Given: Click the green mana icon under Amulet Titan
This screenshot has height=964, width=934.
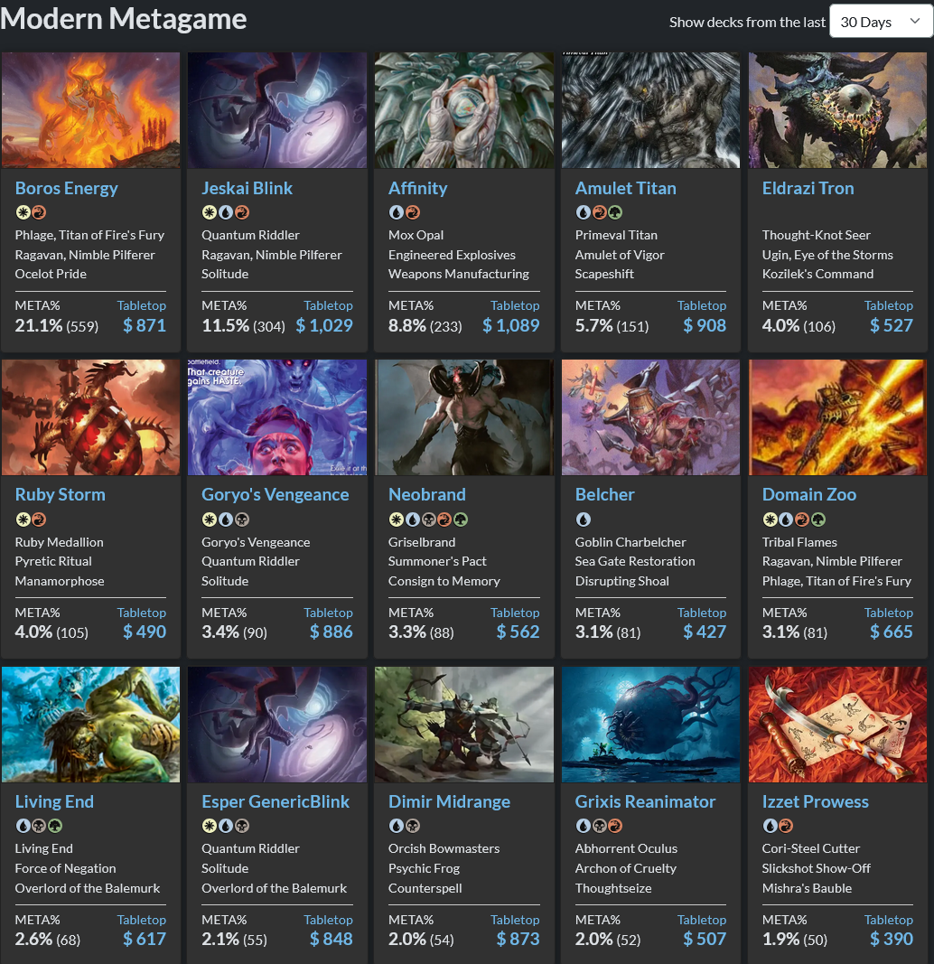Looking at the screenshot, I should (615, 212).
